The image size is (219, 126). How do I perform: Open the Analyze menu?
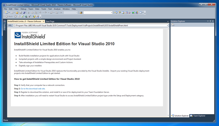pos(57,9)
